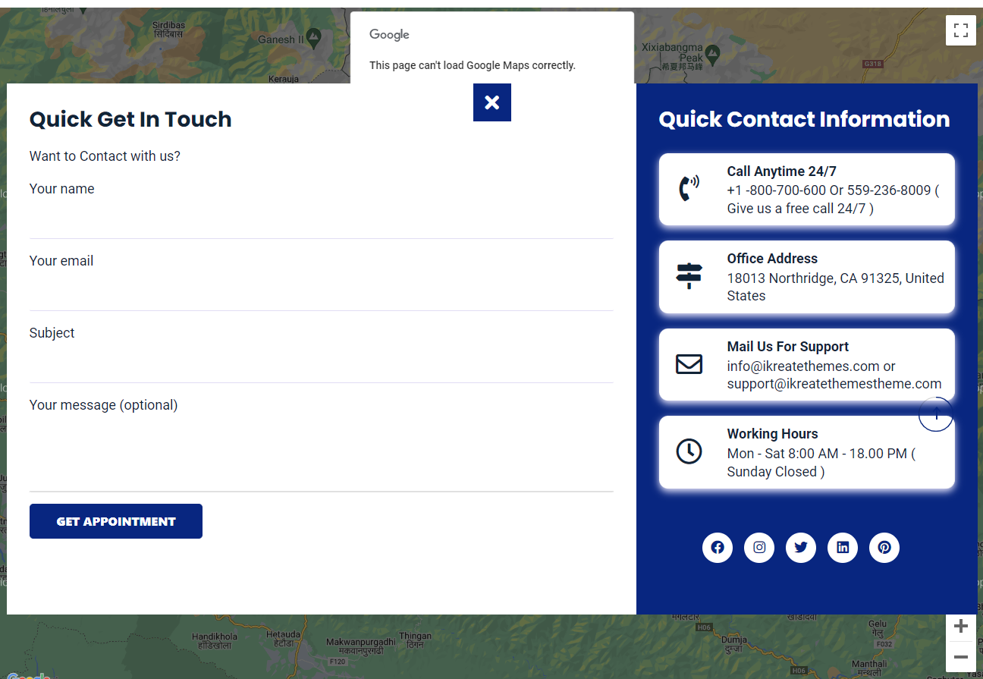This screenshot has height=679, width=983.
Task: Open the LinkedIn social icon
Action: click(842, 548)
